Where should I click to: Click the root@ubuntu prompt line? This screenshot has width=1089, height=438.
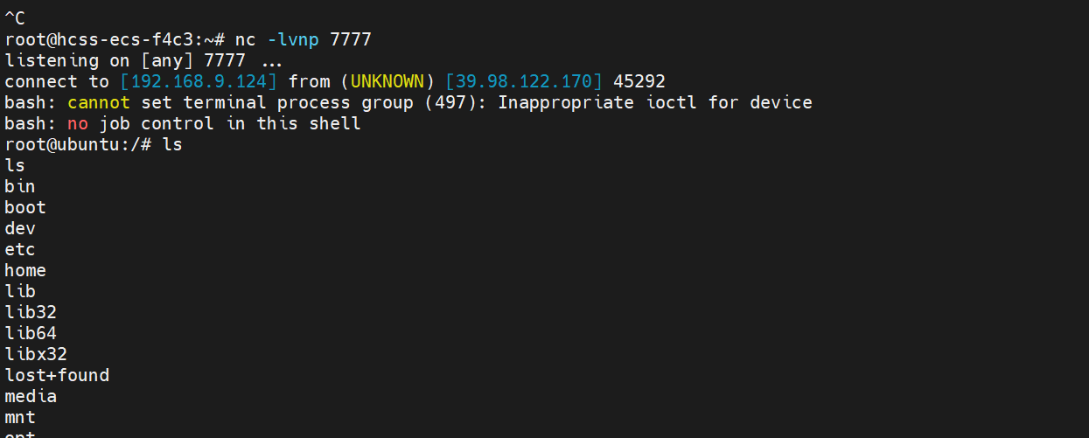(x=94, y=144)
